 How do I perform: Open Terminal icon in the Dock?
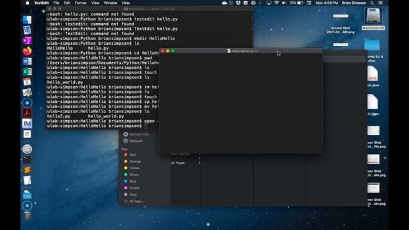click(27, 159)
